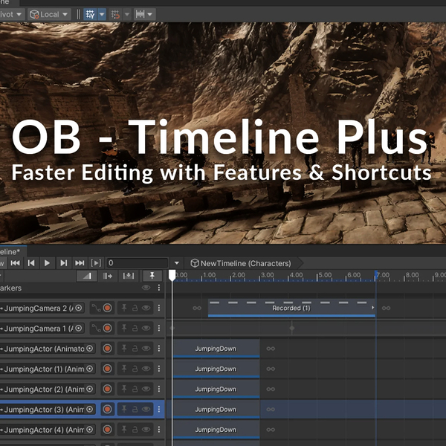Screen dimensions: 446x446
Task: Open JumpingCamera 2 binding object picker
Action: coord(79,308)
